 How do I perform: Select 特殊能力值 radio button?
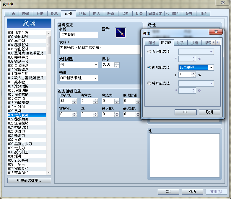(x=149, y=83)
